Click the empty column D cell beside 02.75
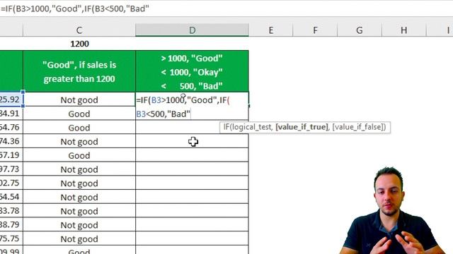 pyautogui.click(x=192, y=183)
